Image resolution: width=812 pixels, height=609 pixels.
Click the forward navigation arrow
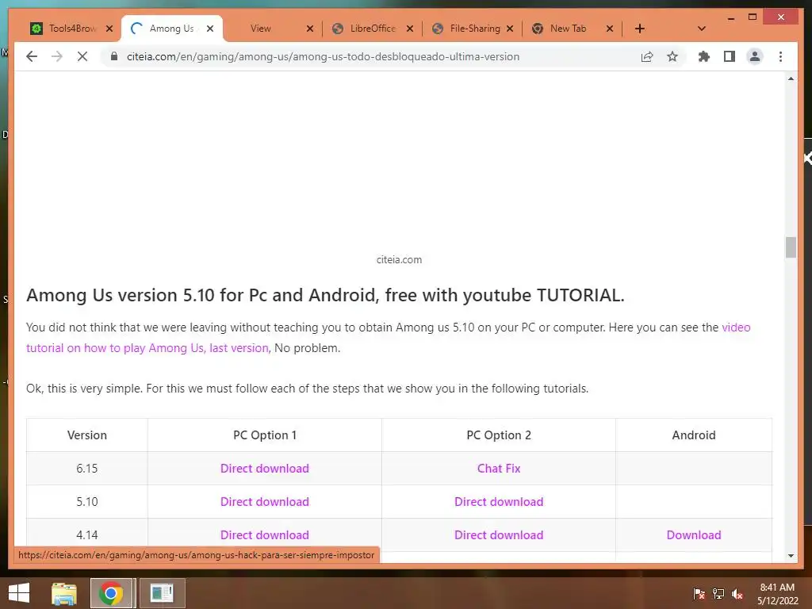click(57, 56)
